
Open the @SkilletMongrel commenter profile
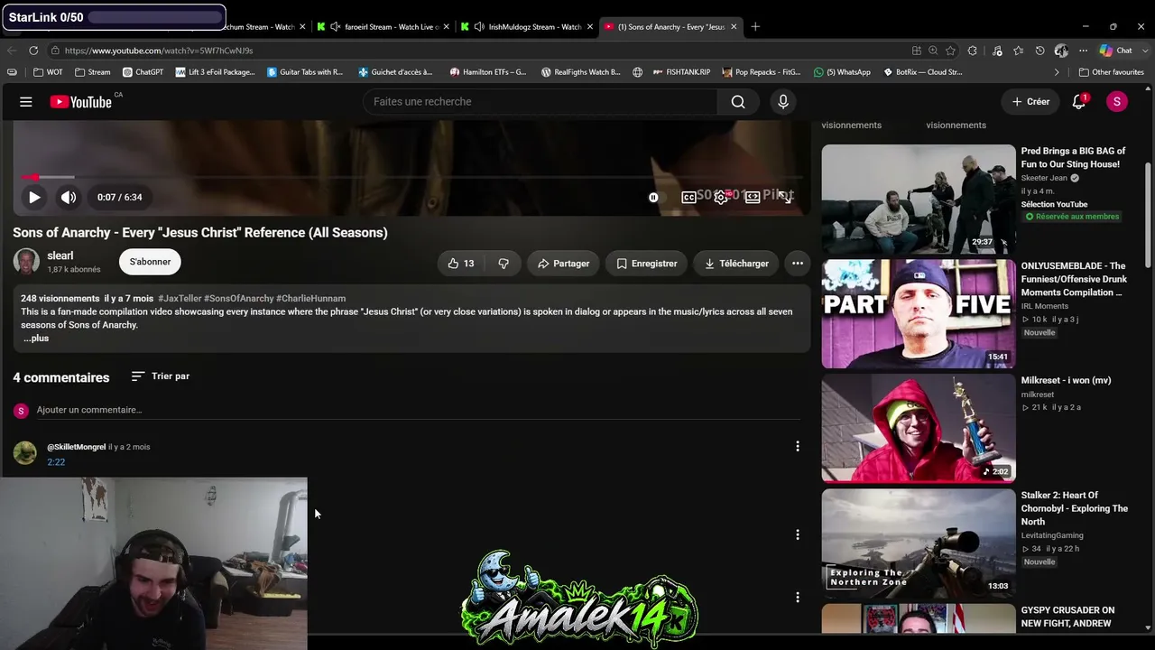76,447
